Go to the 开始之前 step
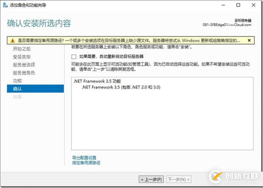Viewport: 263px width, 188px height. (22, 49)
